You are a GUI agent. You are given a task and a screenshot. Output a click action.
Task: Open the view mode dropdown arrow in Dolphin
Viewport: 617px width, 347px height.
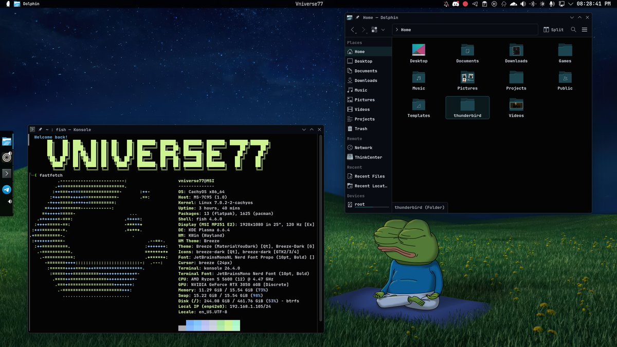(383, 30)
